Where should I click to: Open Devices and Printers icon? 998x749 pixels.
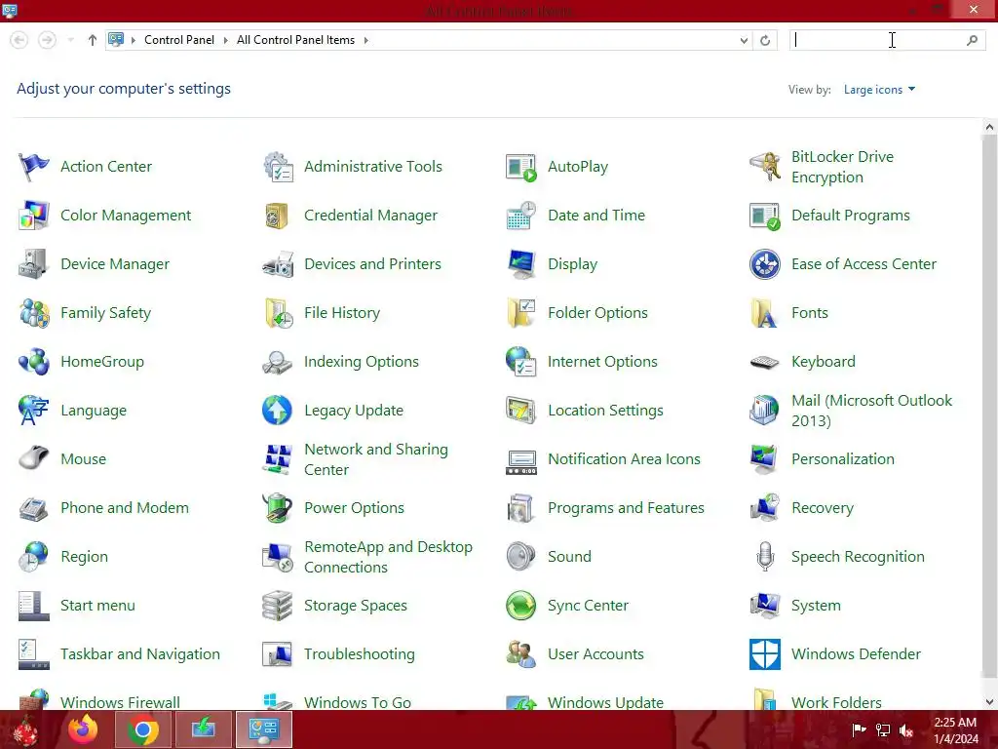tap(278, 264)
